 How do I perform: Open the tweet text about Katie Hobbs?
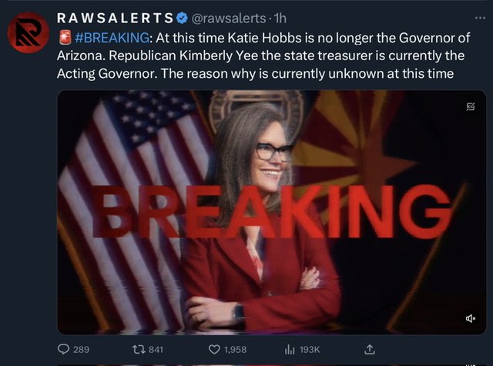pyautogui.click(x=263, y=55)
